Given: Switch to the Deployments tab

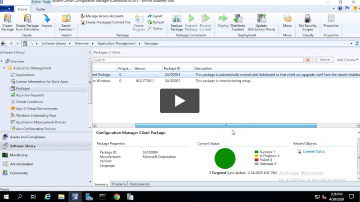Looking at the screenshot, I should (139, 184).
